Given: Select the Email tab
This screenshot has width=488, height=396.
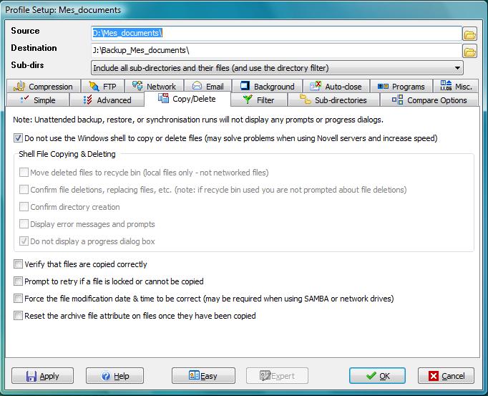Looking at the screenshot, I should click(x=208, y=87).
